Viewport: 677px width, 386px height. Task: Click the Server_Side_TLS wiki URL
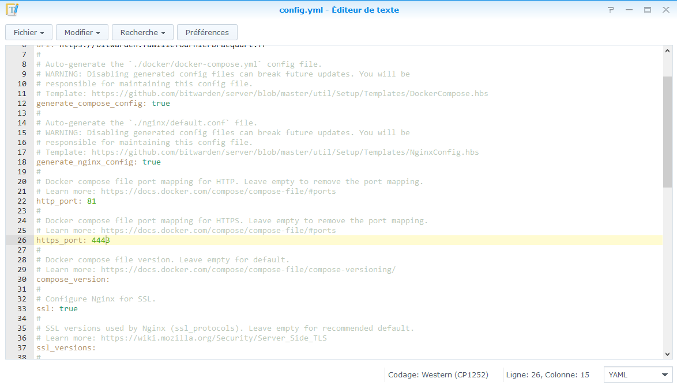[214, 338]
